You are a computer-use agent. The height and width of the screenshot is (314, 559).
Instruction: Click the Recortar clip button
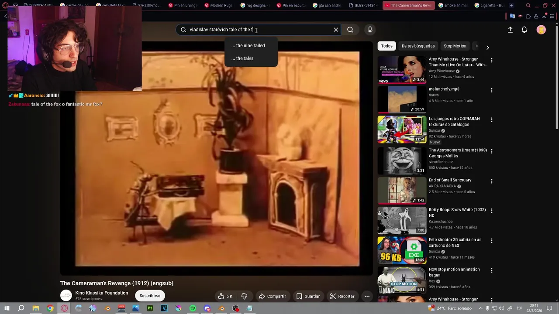click(342, 296)
